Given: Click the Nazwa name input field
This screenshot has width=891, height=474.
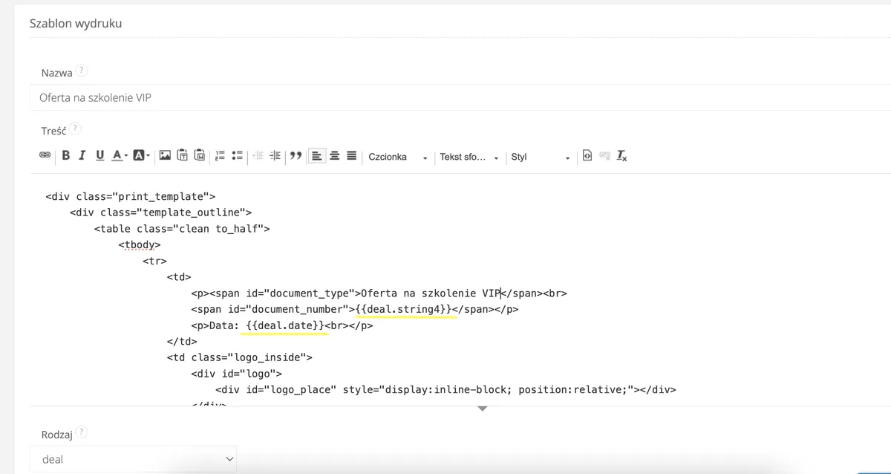Looking at the screenshot, I should (x=460, y=97).
